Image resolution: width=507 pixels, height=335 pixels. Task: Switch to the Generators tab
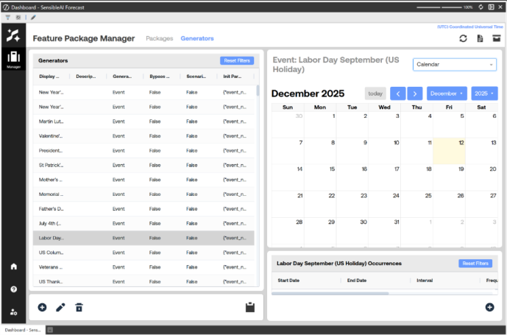pos(197,38)
